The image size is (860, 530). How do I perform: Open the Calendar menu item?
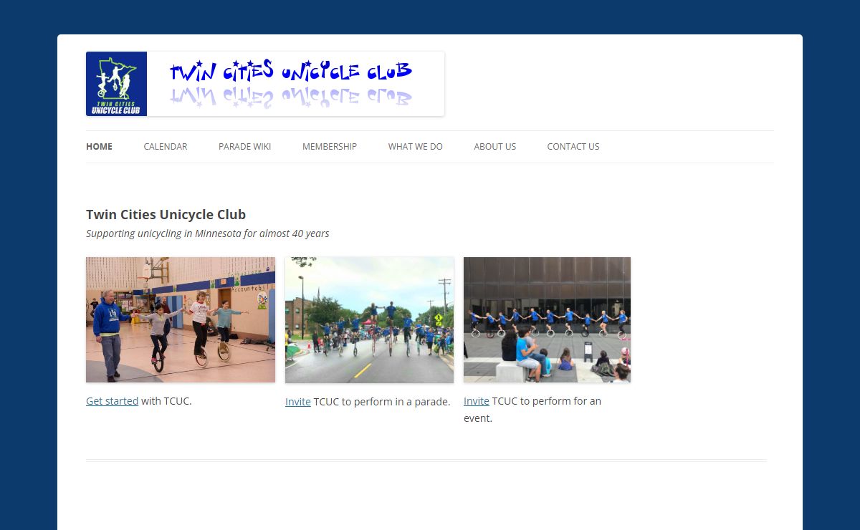[x=166, y=147]
